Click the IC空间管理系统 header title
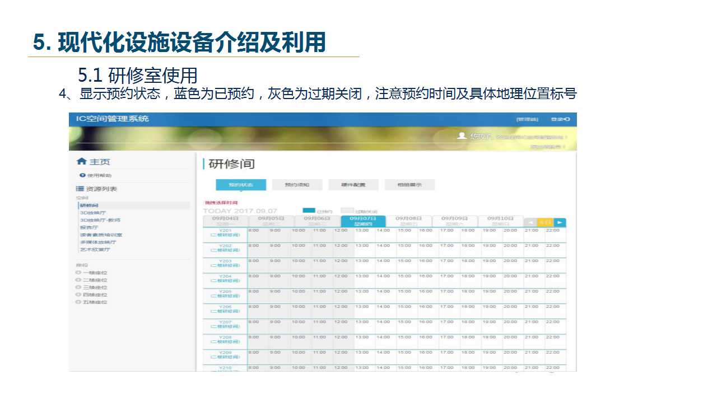The width and height of the screenshot is (717, 403). pos(113,119)
